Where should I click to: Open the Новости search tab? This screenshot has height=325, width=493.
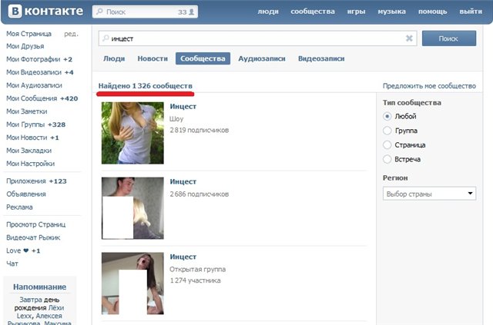[153, 58]
